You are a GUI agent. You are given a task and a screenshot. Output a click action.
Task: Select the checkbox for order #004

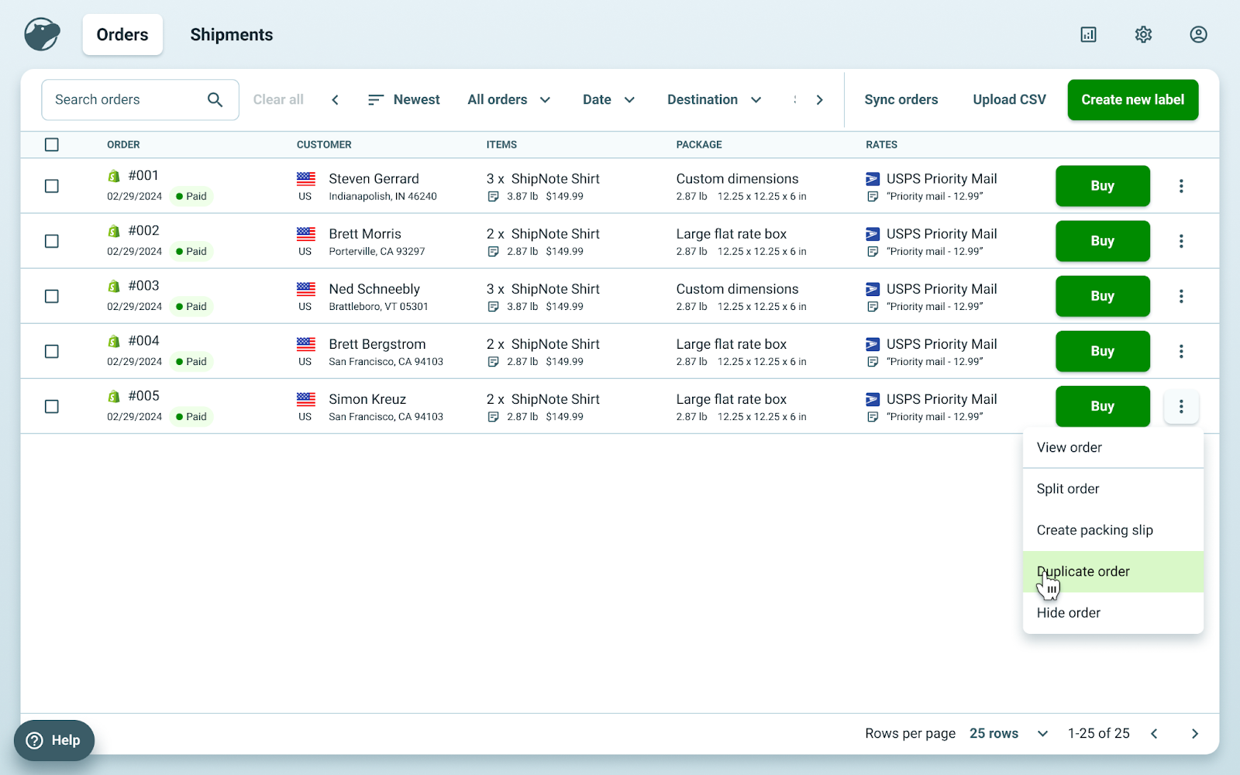click(52, 351)
